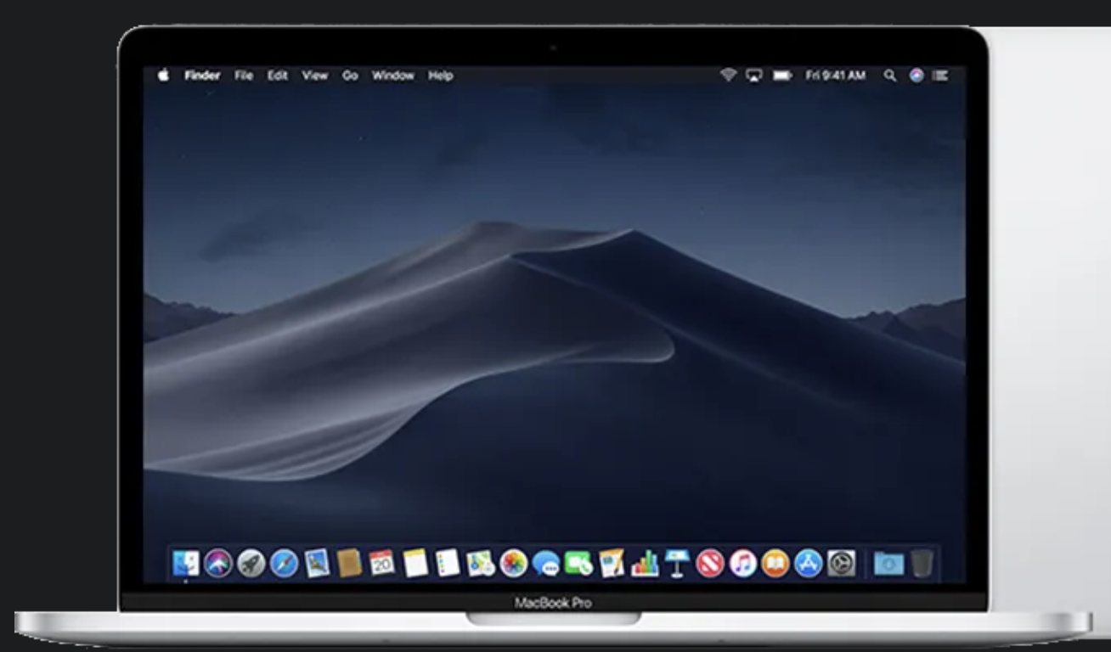Open the File menu
1111x652 pixels.
click(x=244, y=76)
